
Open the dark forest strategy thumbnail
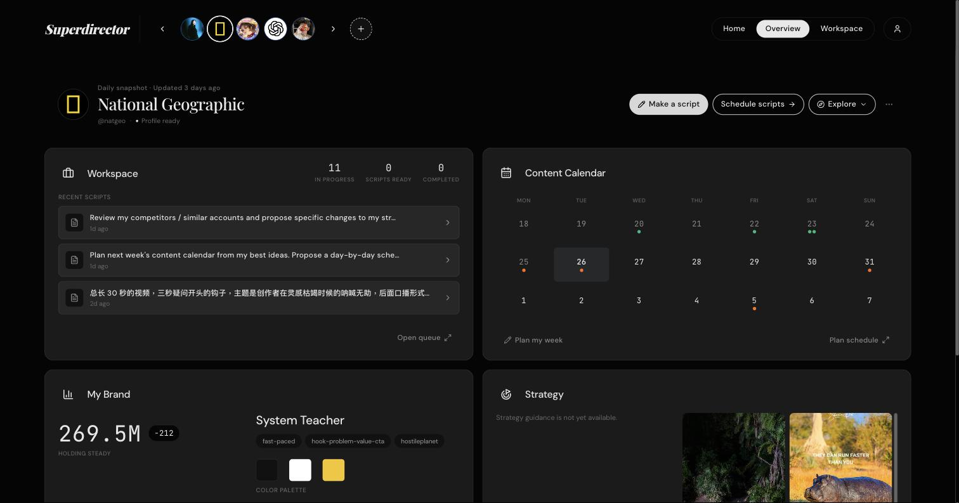734,458
